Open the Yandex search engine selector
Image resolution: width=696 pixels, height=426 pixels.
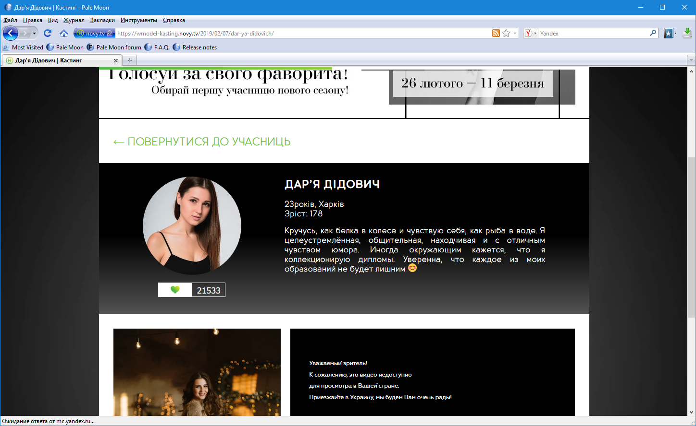click(x=531, y=34)
